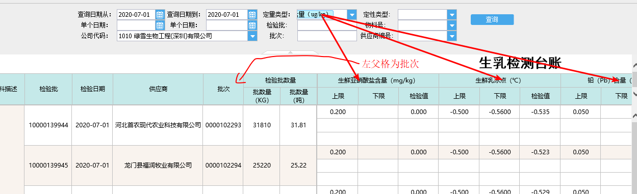This screenshot has height=194, width=637.
Task: Open calendar picker for 查询日期从
Action: pos(160,14)
